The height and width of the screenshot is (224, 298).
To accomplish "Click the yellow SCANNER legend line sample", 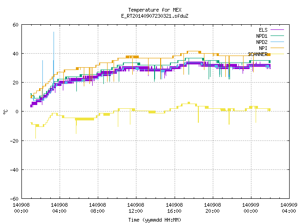I will 277,54.
